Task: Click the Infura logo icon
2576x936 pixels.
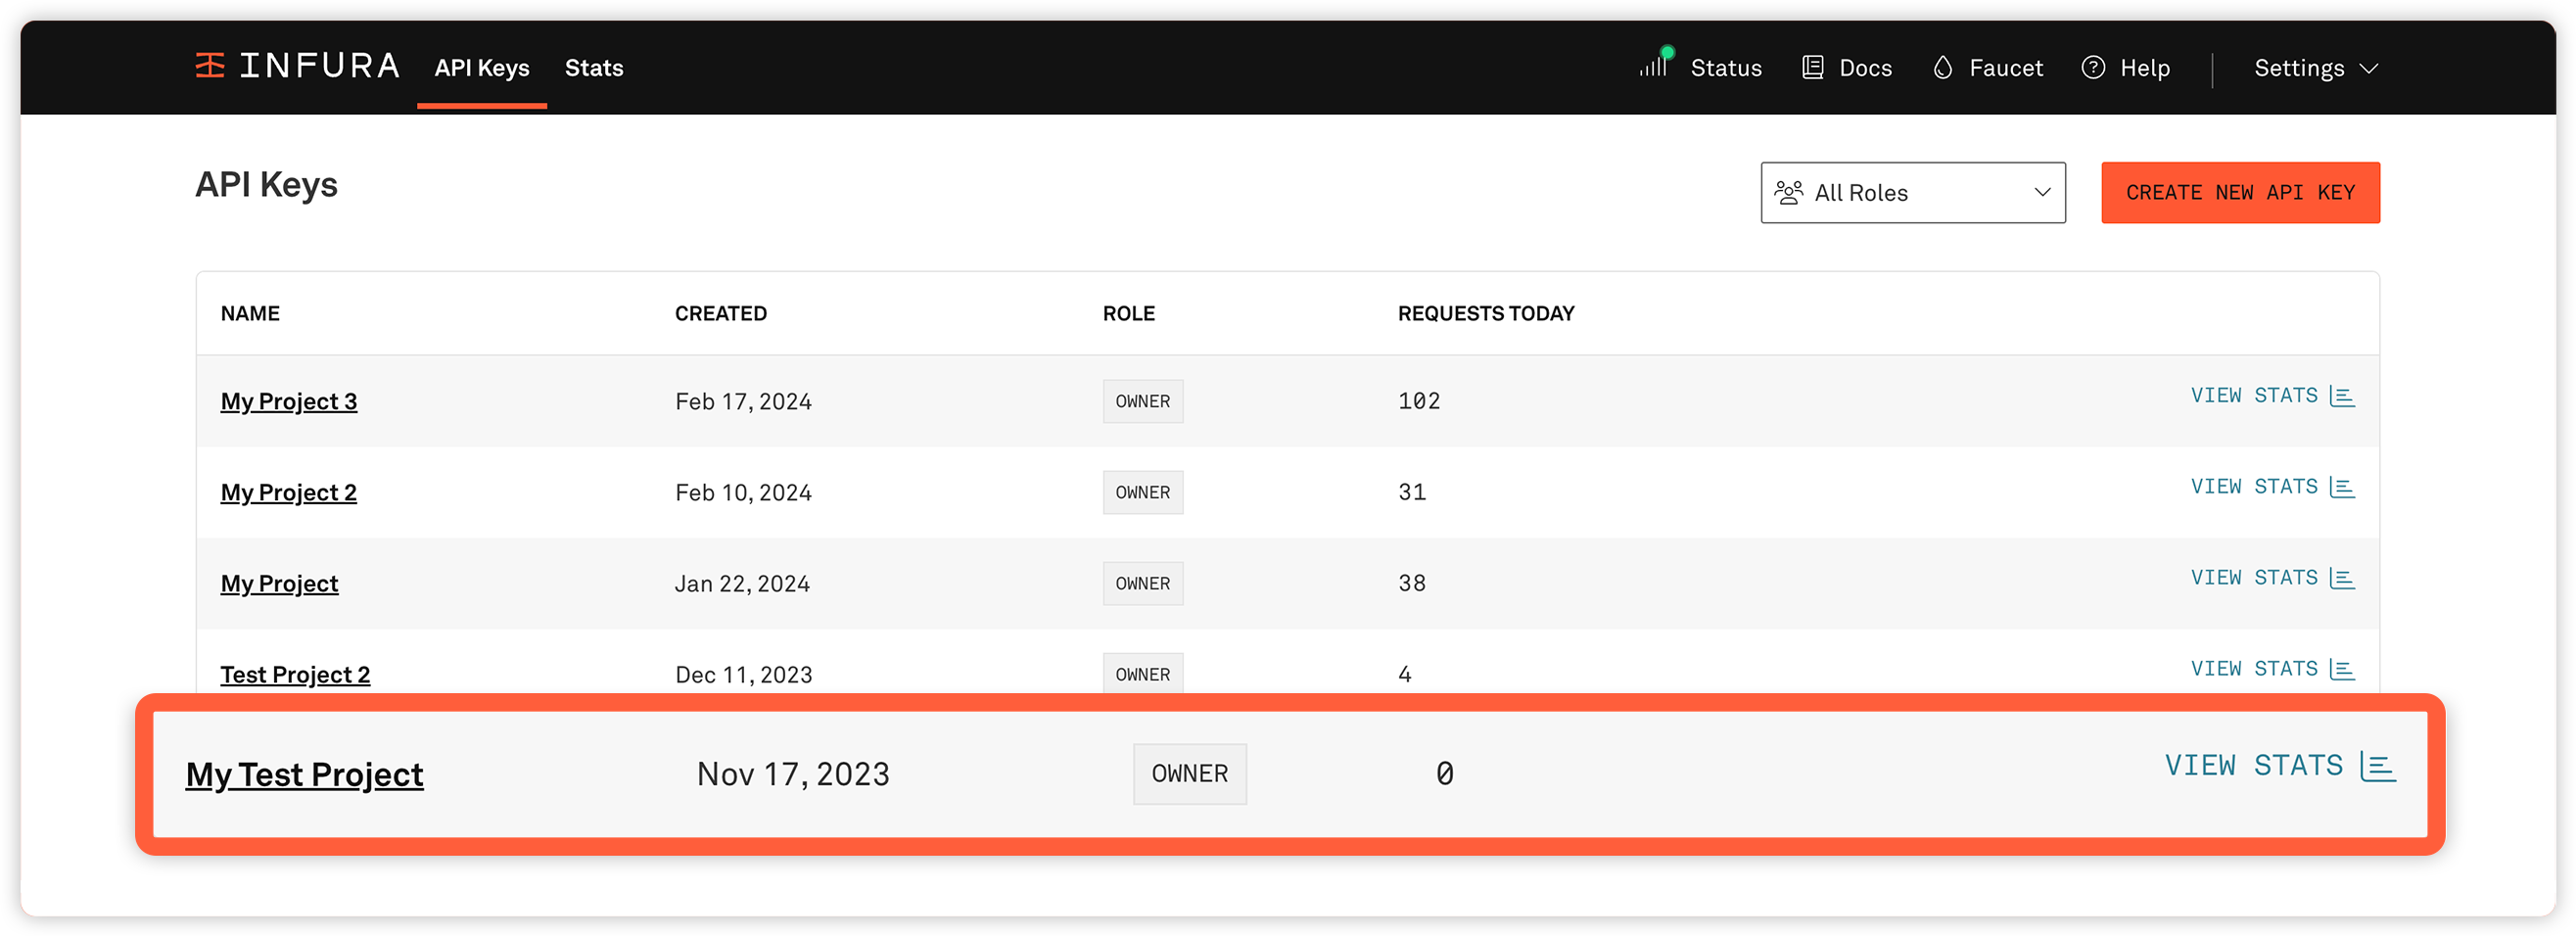Action: click(210, 66)
